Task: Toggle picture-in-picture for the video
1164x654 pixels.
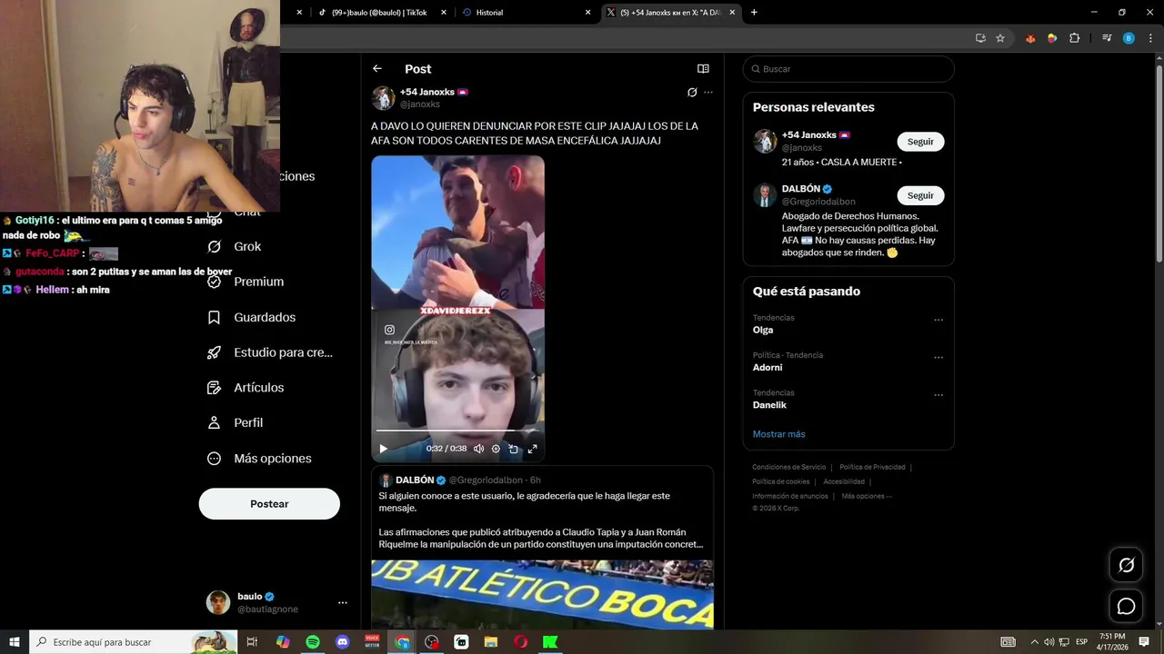Action: click(x=514, y=449)
